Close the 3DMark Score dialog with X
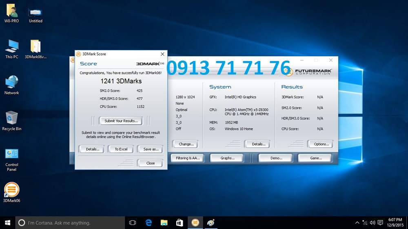The width and height of the screenshot is (408, 229). tap(162, 54)
